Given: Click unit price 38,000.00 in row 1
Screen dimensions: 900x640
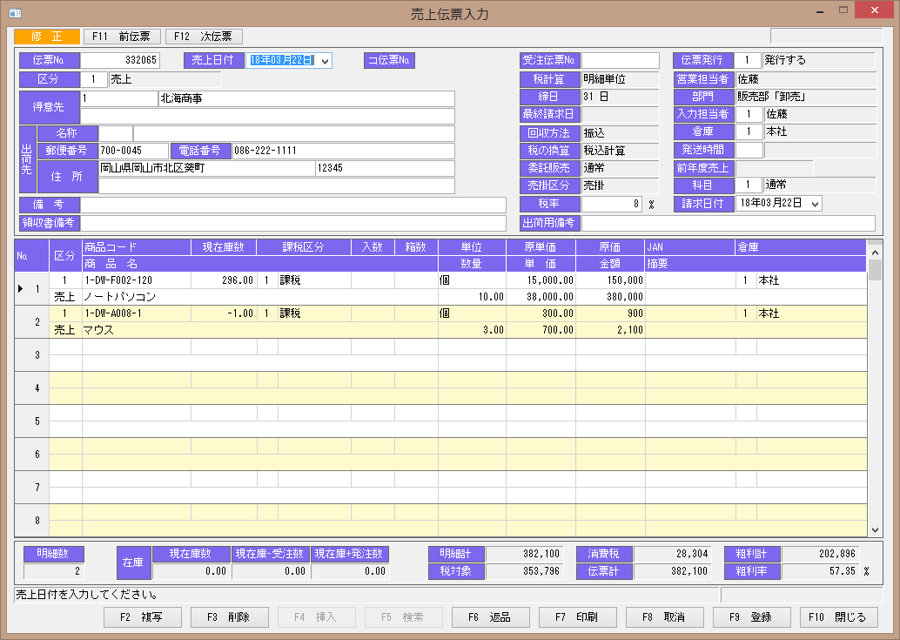Looking at the screenshot, I should (541, 297).
